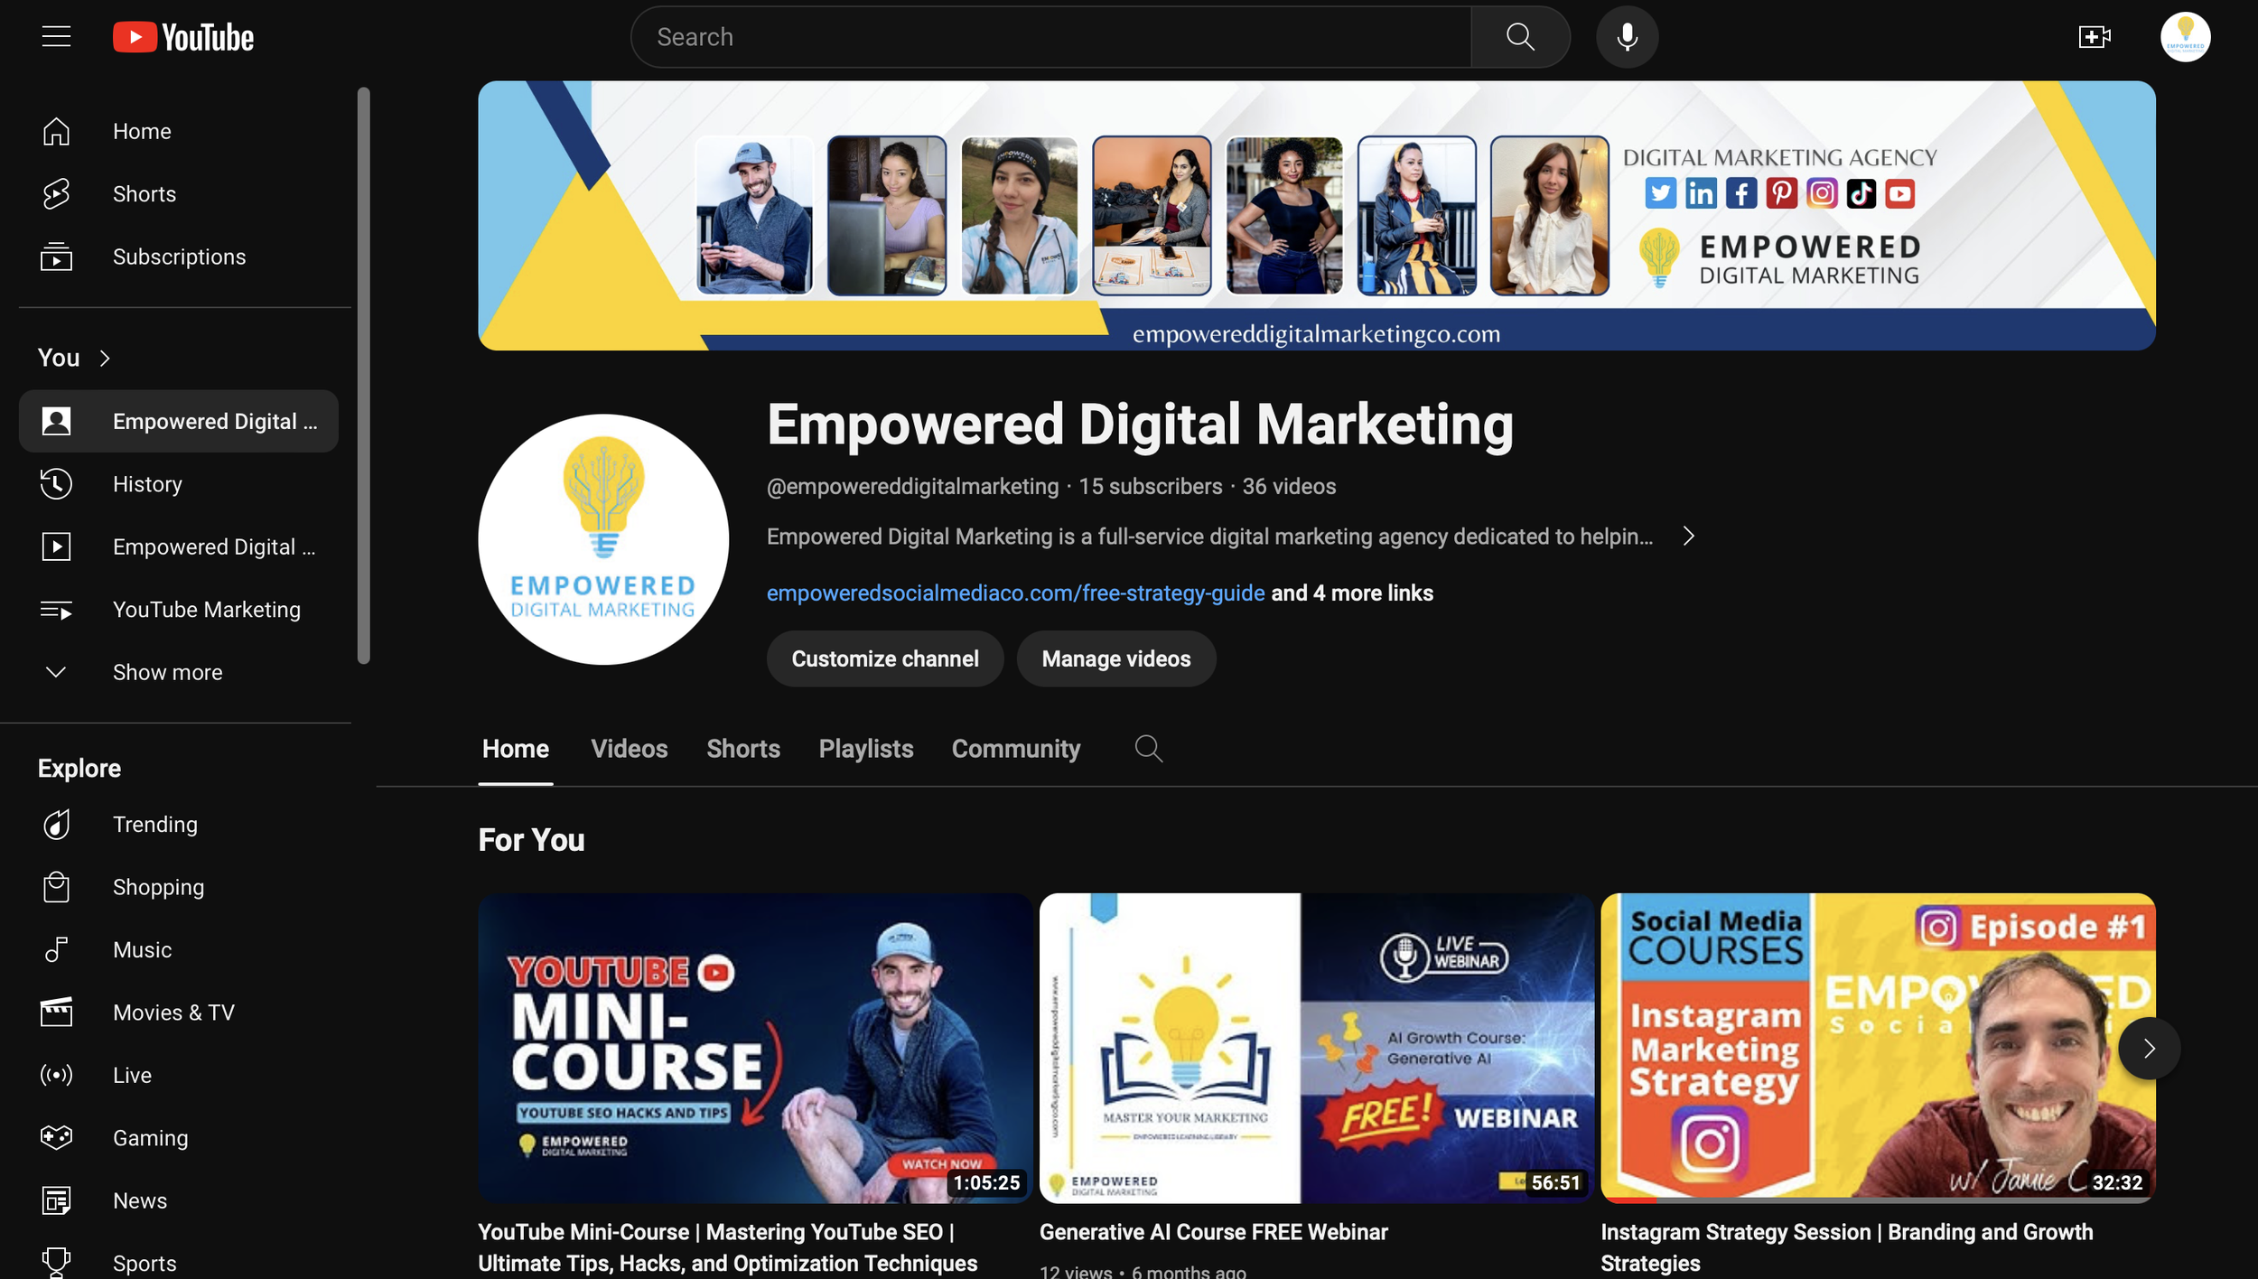
Task: Click the Explore section heading
Action: [x=79, y=769]
